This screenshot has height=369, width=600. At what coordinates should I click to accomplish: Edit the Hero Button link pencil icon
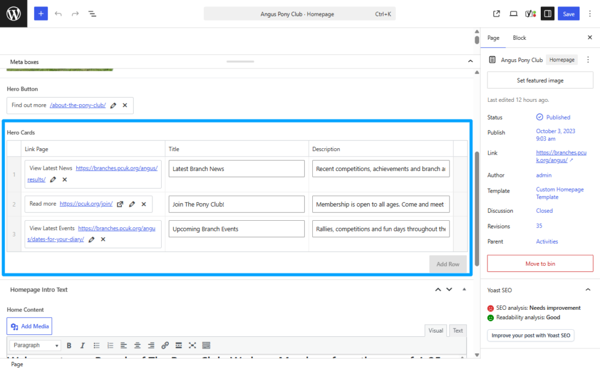tap(113, 105)
